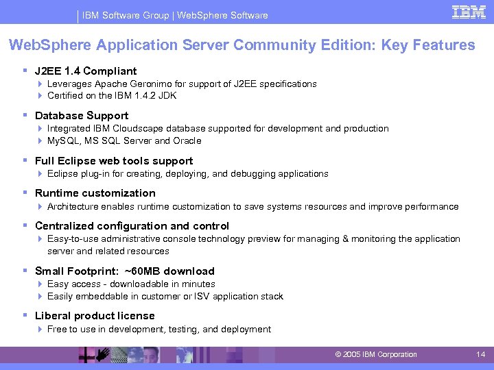Click the heading "Runtime customization"
Image resolution: width=494 pixels, height=370 pixels.
[x=95, y=193]
